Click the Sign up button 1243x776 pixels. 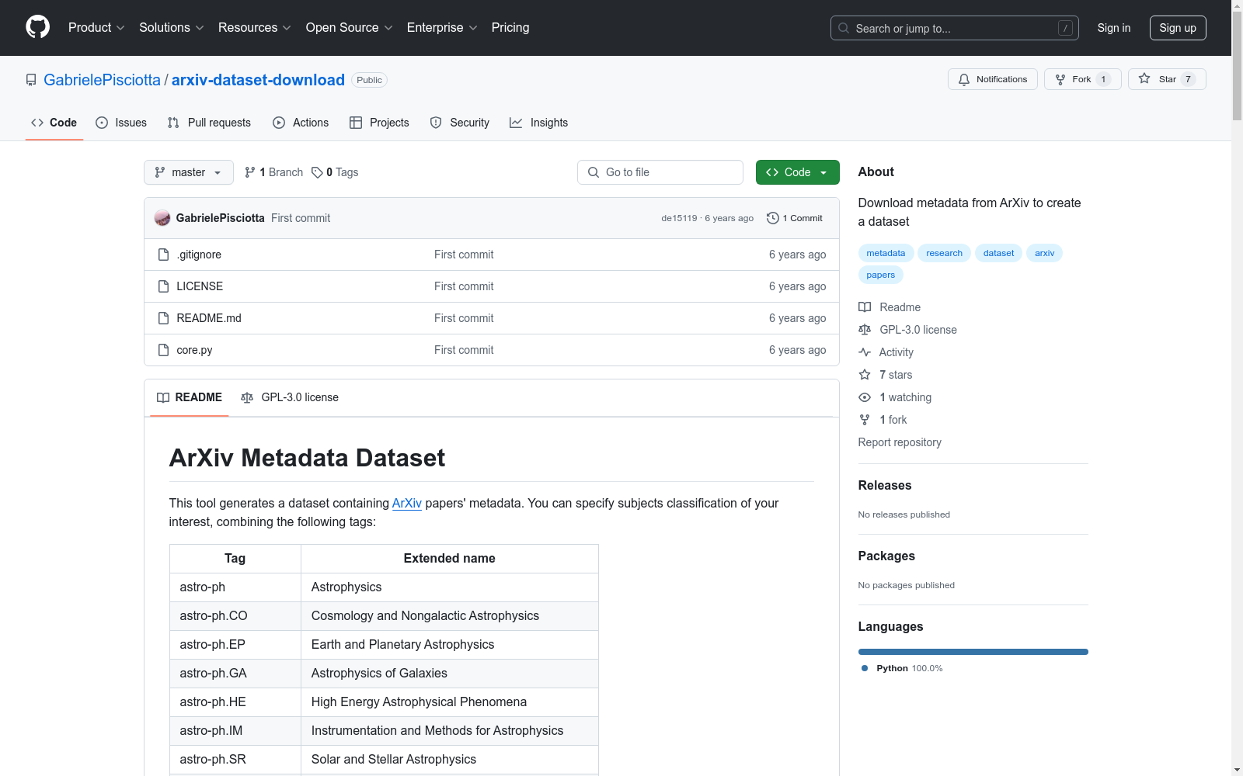pos(1178,28)
